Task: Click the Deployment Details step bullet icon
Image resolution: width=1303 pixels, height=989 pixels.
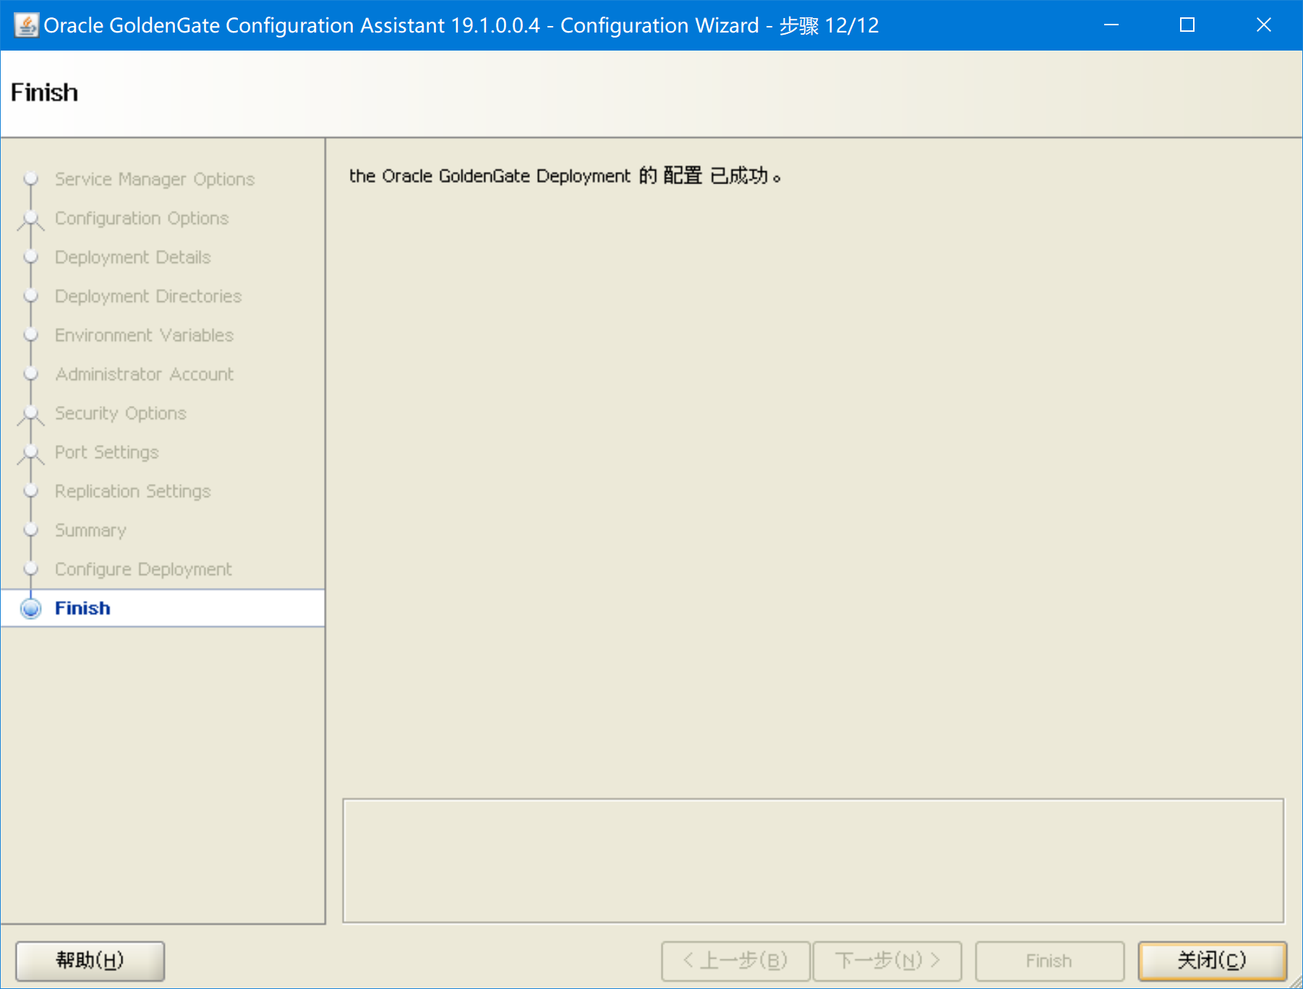Action: tap(30, 256)
